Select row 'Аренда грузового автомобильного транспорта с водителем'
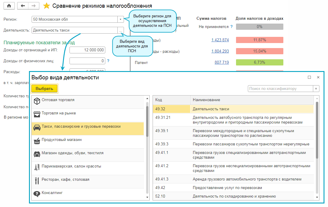Image resolution: width=328 pixels, height=207 pixels. tap(233, 179)
